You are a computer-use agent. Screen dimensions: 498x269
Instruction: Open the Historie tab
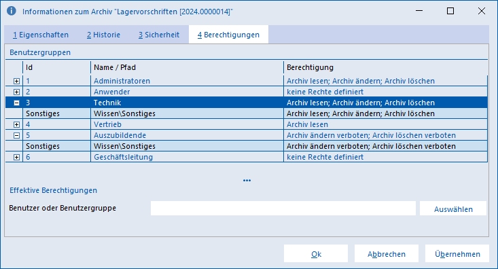tap(103, 35)
